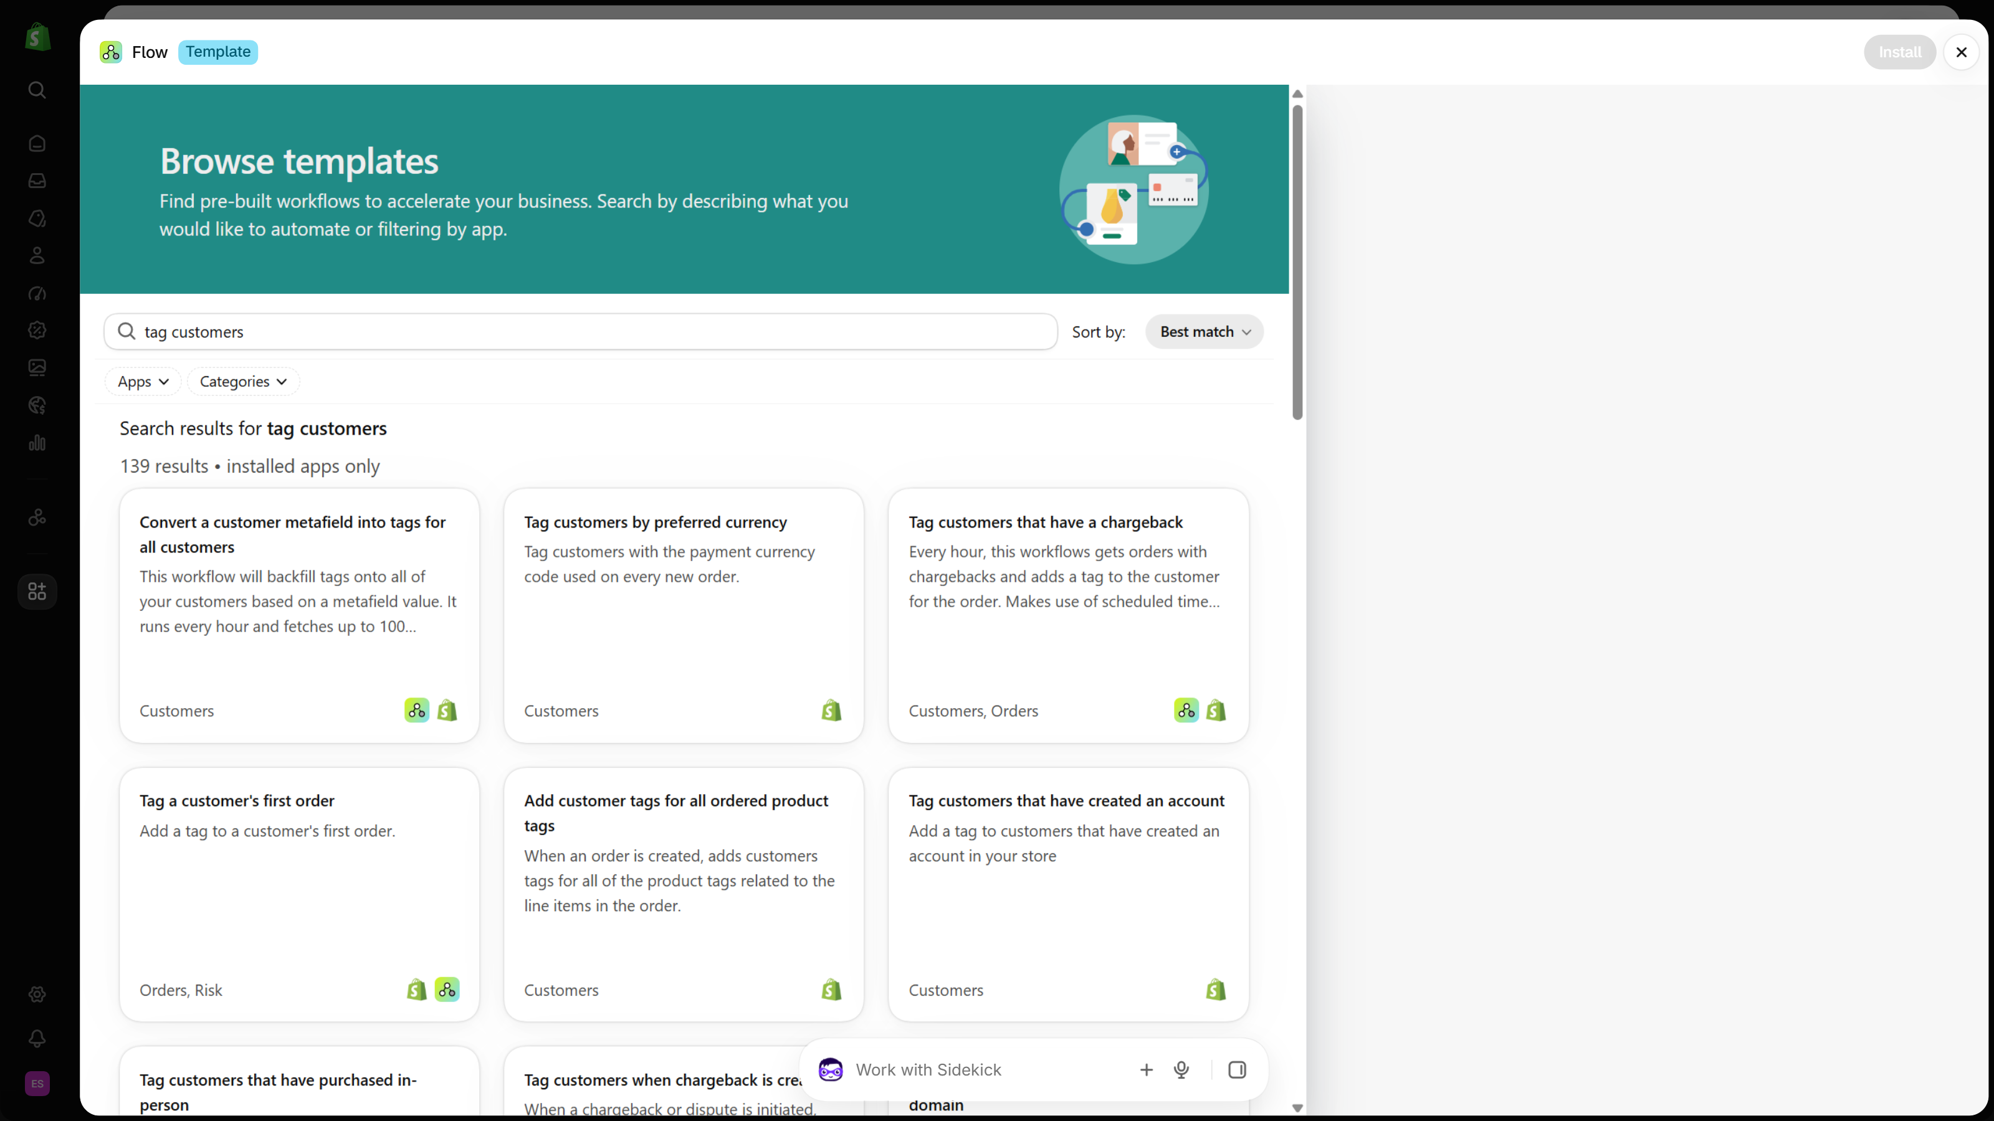
Task: Open the Apps grid icon in sidebar
Action: pos(37,592)
